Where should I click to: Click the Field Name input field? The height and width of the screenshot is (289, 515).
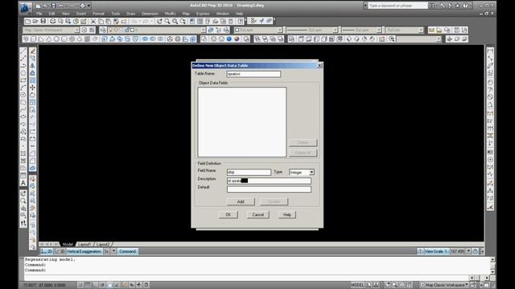click(x=249, y=172)
